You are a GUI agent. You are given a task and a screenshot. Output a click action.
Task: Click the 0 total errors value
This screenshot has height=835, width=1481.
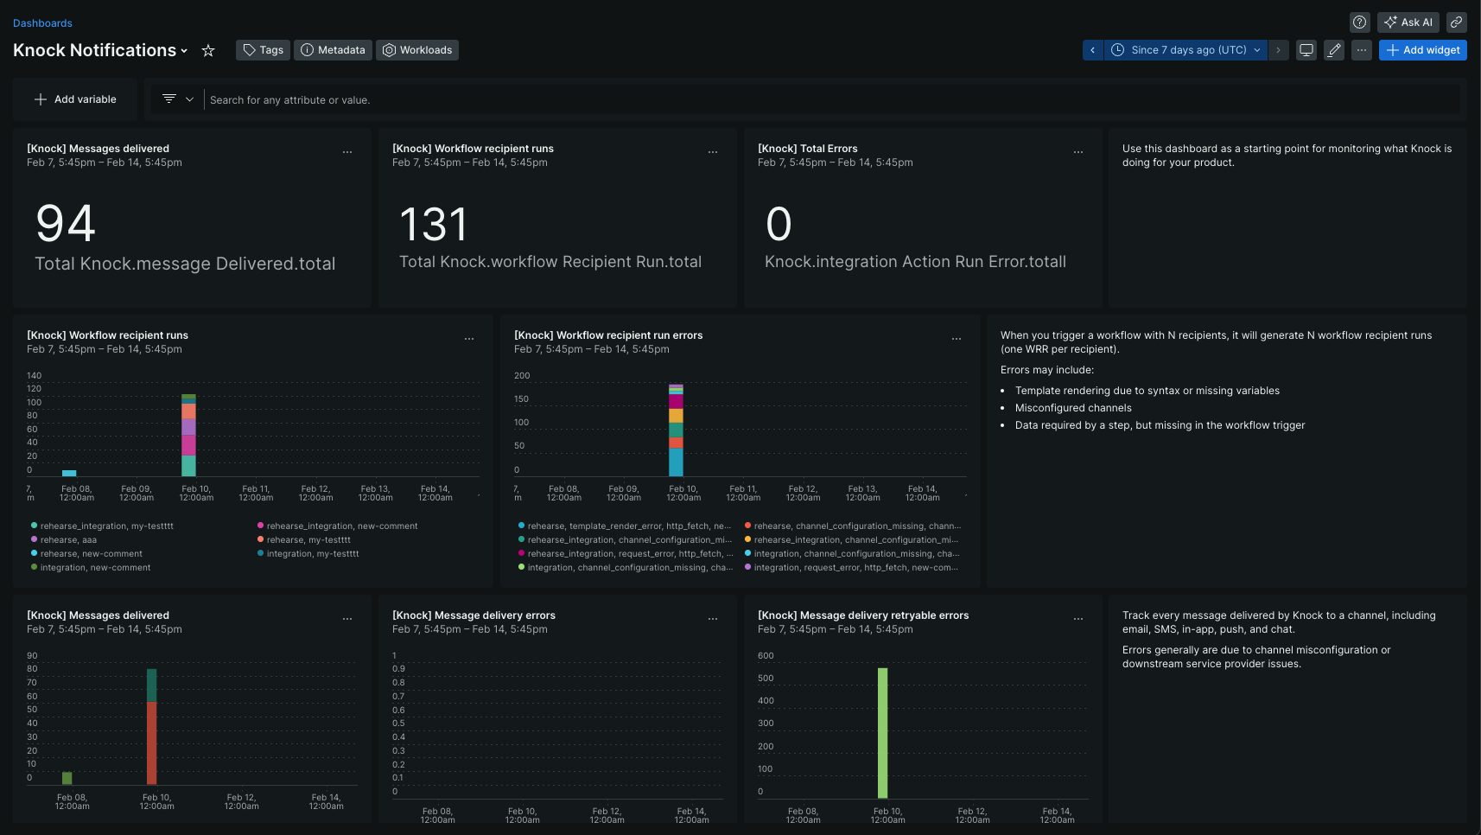pyautogui.click(x=779, y=225)
